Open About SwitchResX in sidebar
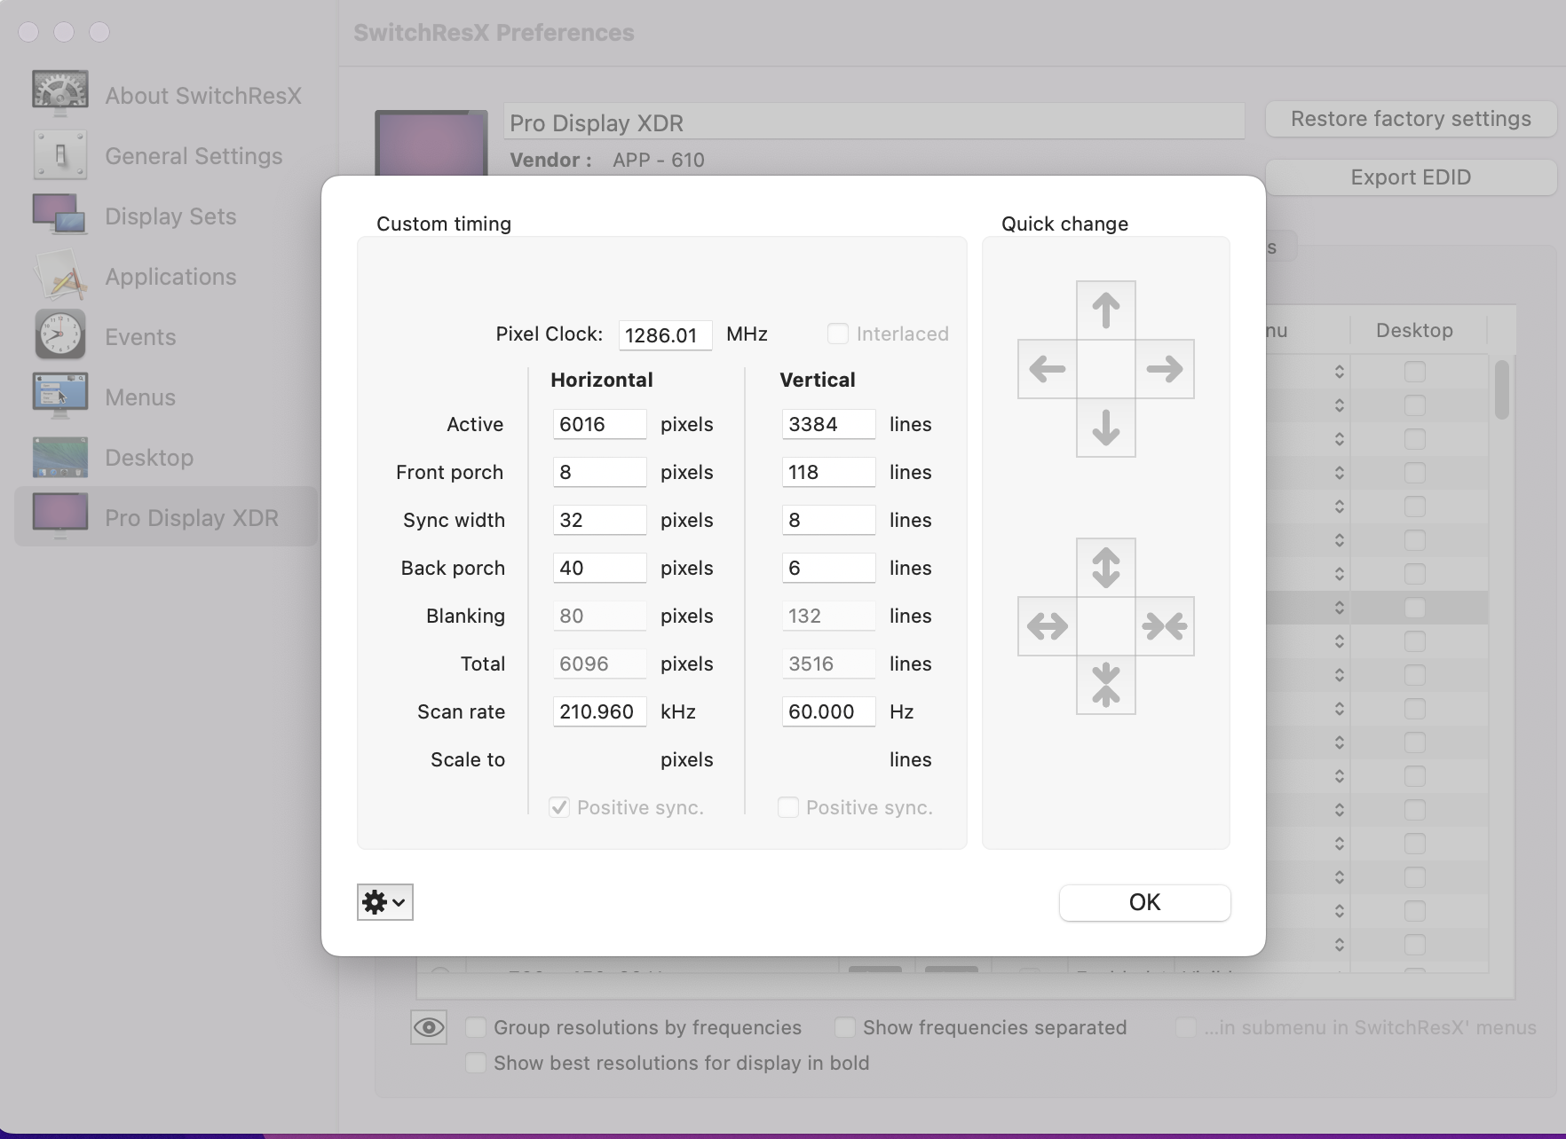This screenshot has height=1139, width=1566. click(x=167, y=96)
